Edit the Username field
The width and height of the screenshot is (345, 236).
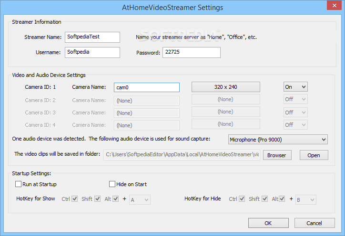coord(92,52)
